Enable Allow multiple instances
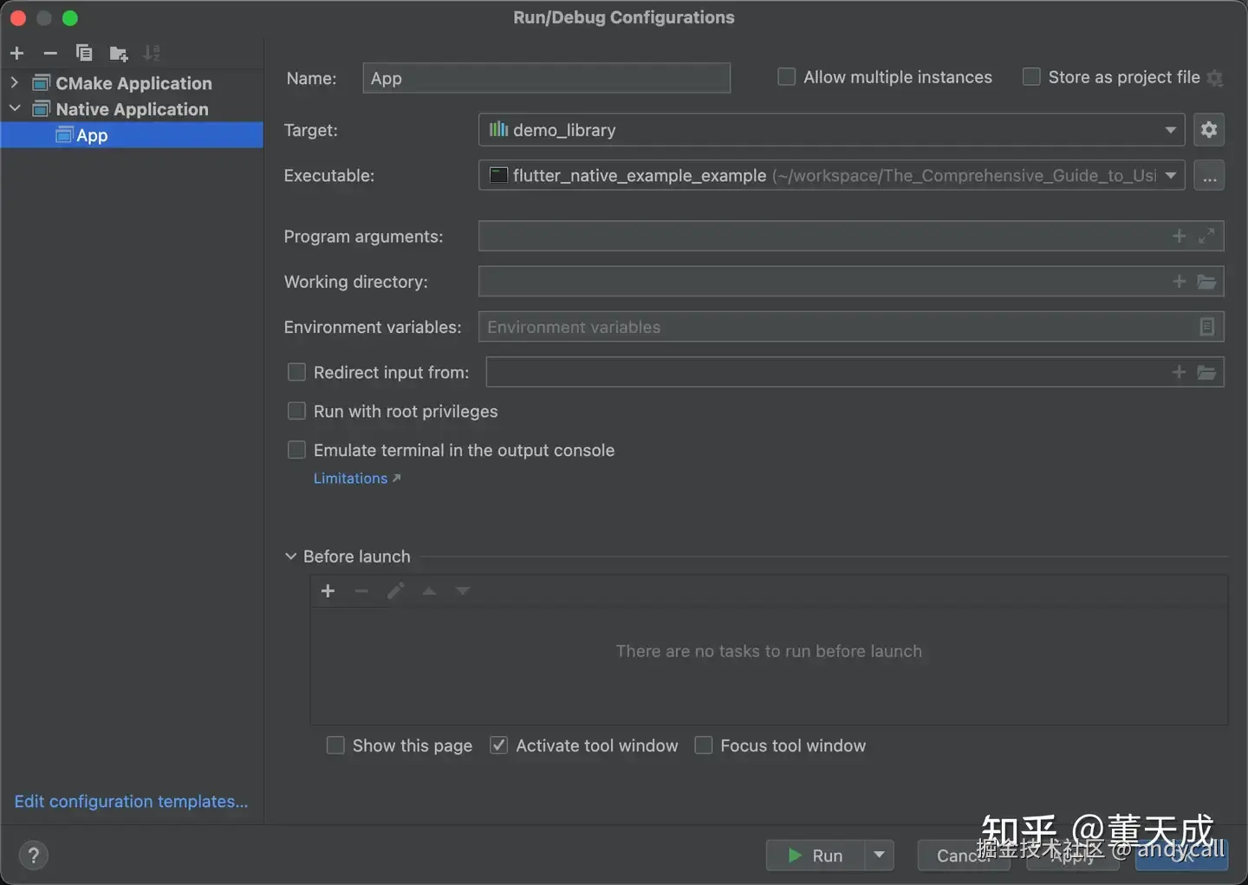Image resolution: width=1248 pixels, height=885 pixels. click(x=787, y=77)
